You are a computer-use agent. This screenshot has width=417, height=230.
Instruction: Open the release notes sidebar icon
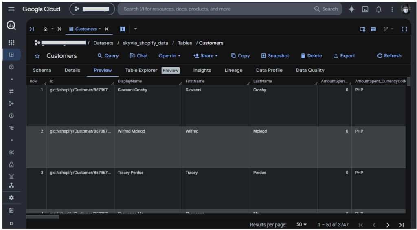click(x=11, y=210)
